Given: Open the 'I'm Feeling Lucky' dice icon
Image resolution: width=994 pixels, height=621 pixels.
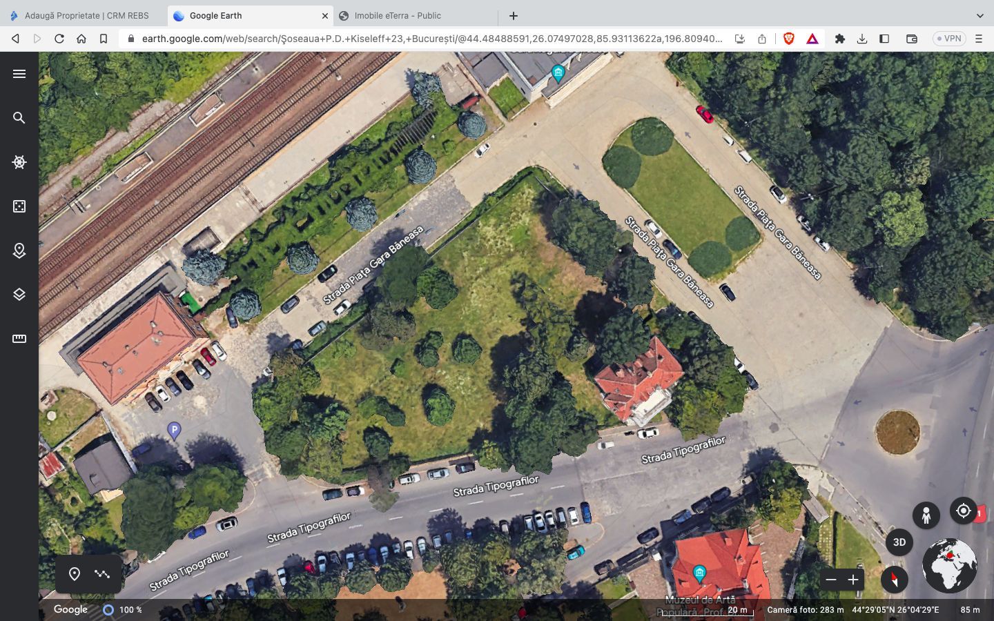Looking at the screenshot, I should point(19,206).
